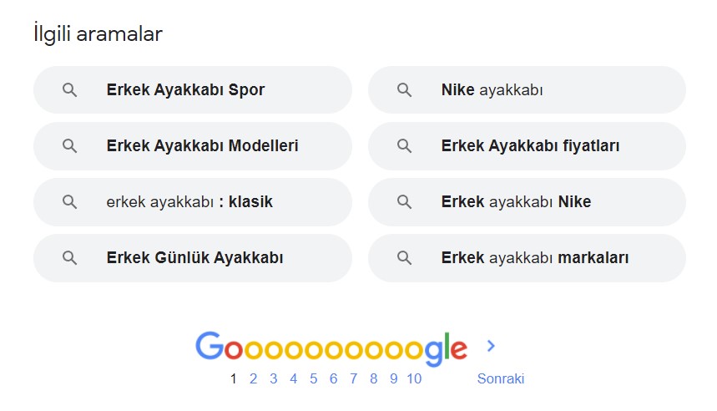Select Erkek Ayakkabı fiyatları related search
Image resolution: width=717 pixels, height=411 pixels.
(530, 146)
